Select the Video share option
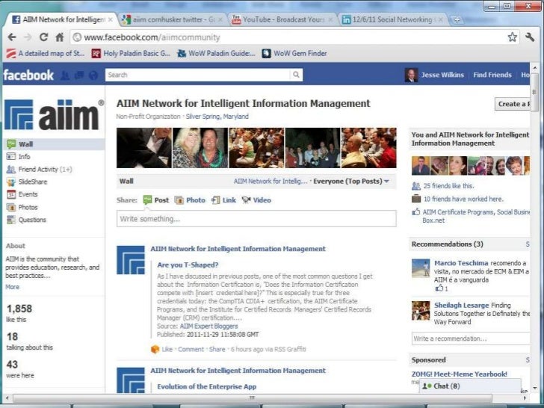 click(257, 200)
